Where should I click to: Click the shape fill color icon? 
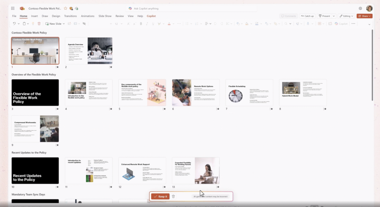(x=247, y=24)
